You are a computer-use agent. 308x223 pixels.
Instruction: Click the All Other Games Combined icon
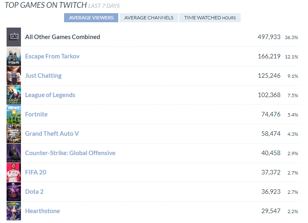click(x=14, y=37)
